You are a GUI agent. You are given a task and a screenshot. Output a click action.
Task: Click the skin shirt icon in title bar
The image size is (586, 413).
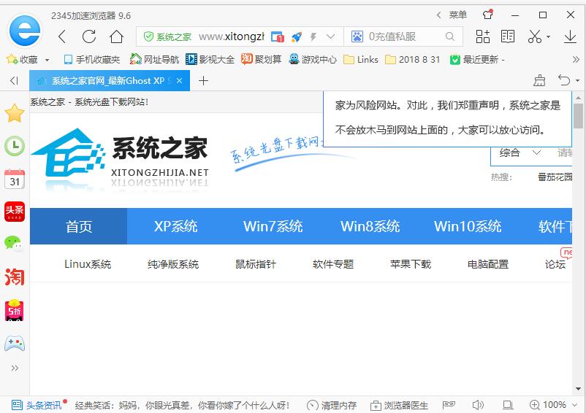coord(487,15)
